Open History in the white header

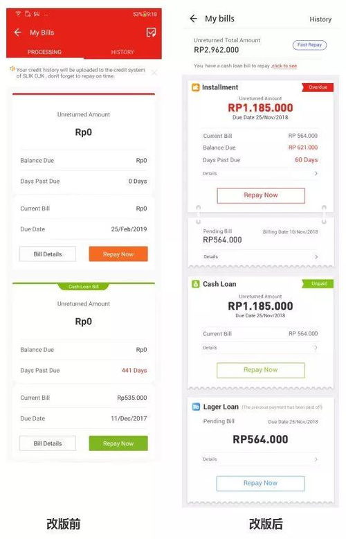[x=320, y=19]
